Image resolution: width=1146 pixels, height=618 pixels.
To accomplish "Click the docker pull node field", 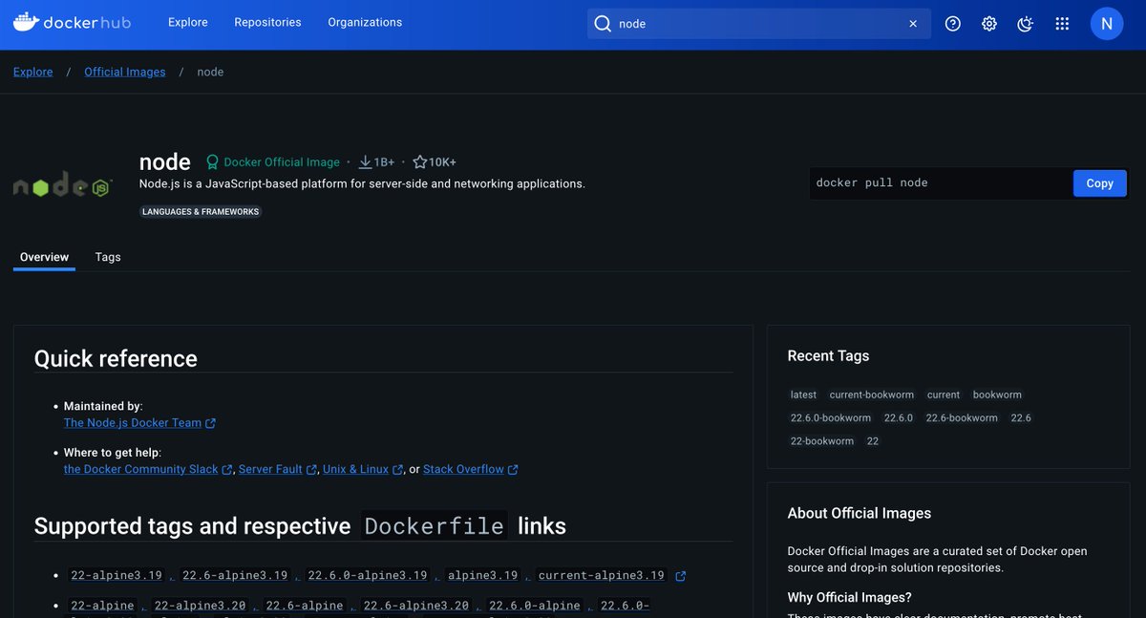I will pyautogui.click(x=941, y=183).
